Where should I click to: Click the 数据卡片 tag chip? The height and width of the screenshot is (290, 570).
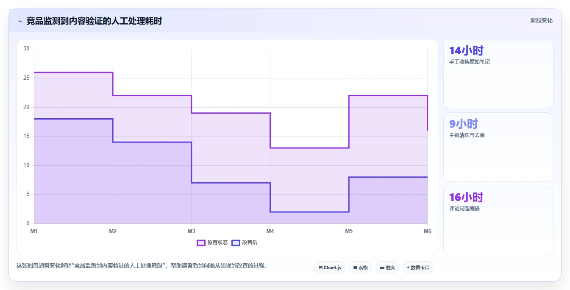click(x=418, y=268)
